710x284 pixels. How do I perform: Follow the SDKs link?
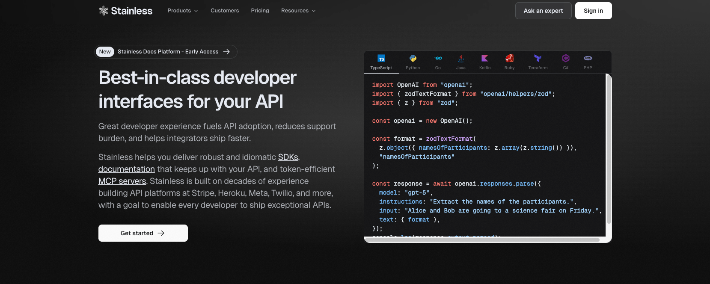pos(288,157)
